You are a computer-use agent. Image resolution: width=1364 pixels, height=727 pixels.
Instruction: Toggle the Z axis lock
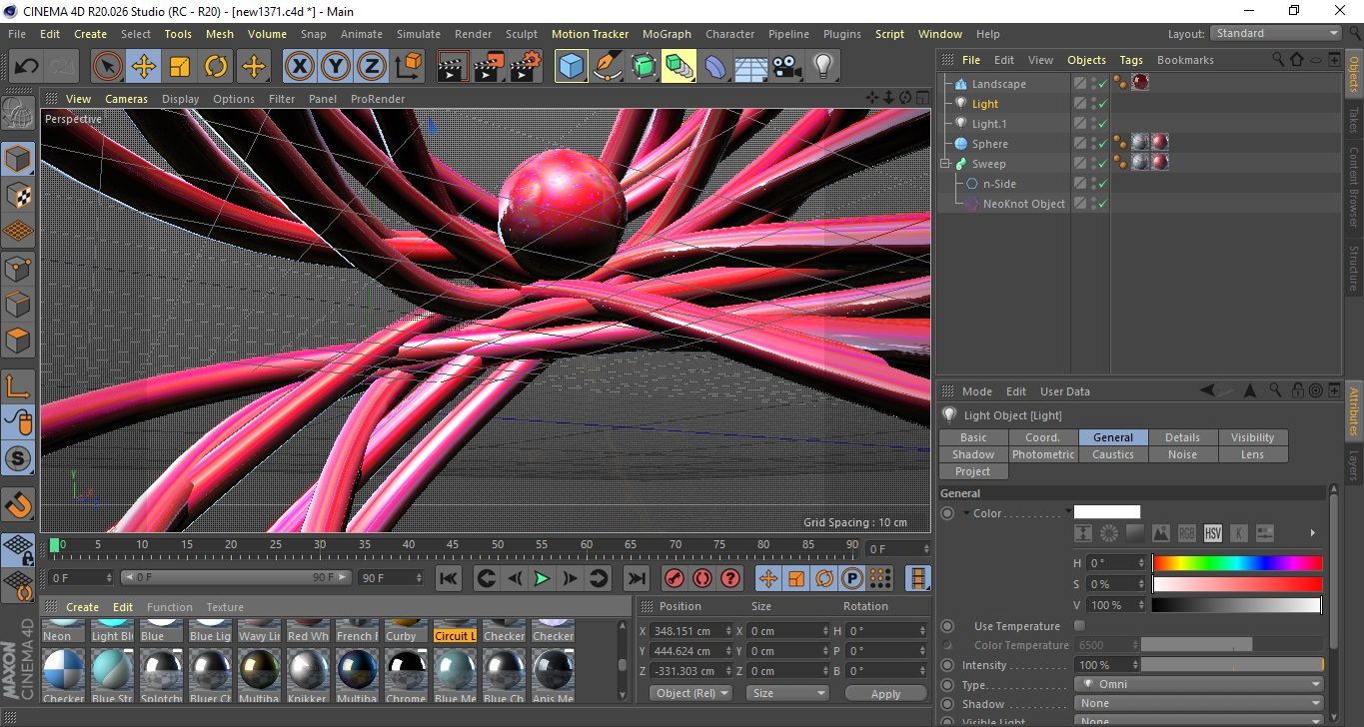click(372, 67)
